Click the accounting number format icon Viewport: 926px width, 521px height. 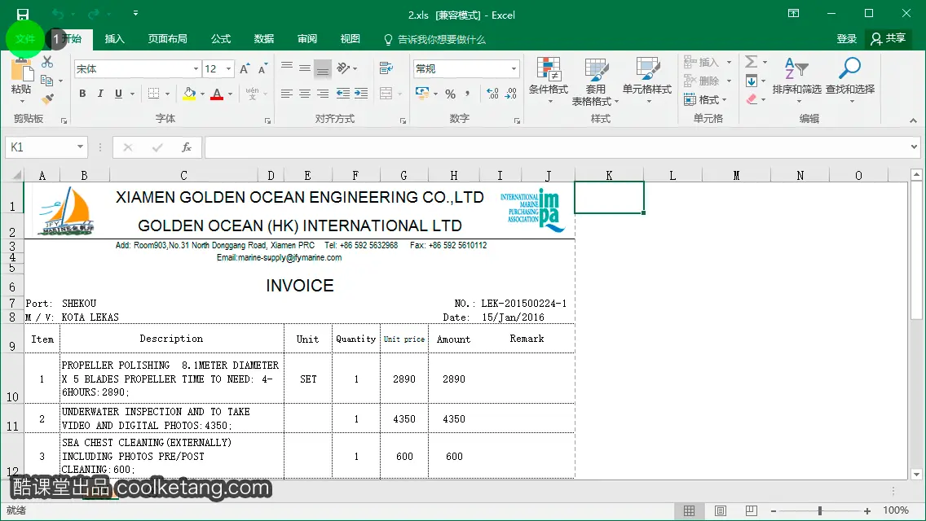[x=422, y=93]
